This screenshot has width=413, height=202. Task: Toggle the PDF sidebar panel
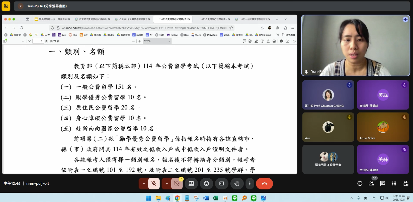[x=5, y=41]
